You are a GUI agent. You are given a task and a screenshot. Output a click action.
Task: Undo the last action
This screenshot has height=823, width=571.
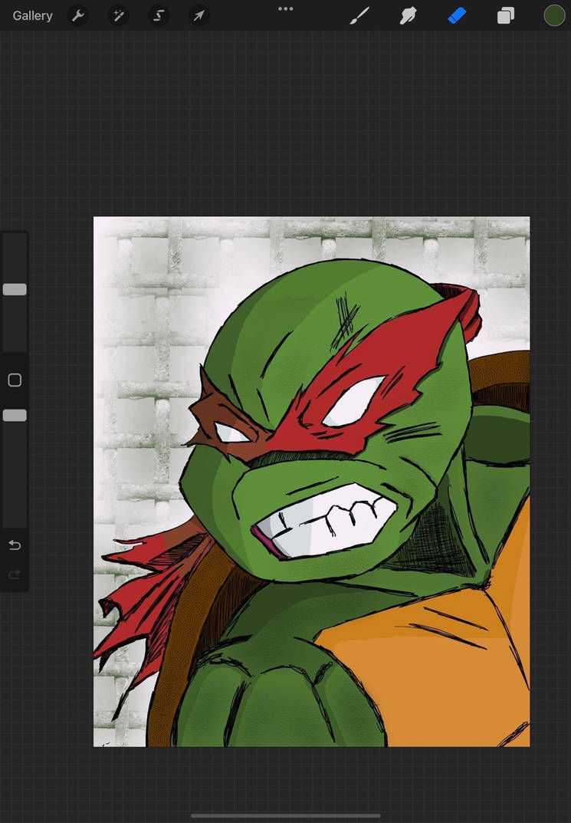[x=15, y=545]
